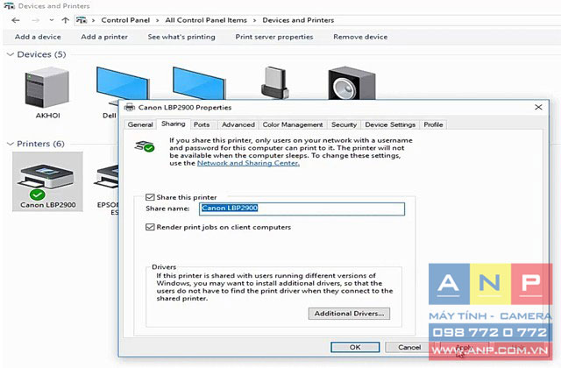Click the Cancel button
Screen dimensions: 561x368
pos(409,347)
